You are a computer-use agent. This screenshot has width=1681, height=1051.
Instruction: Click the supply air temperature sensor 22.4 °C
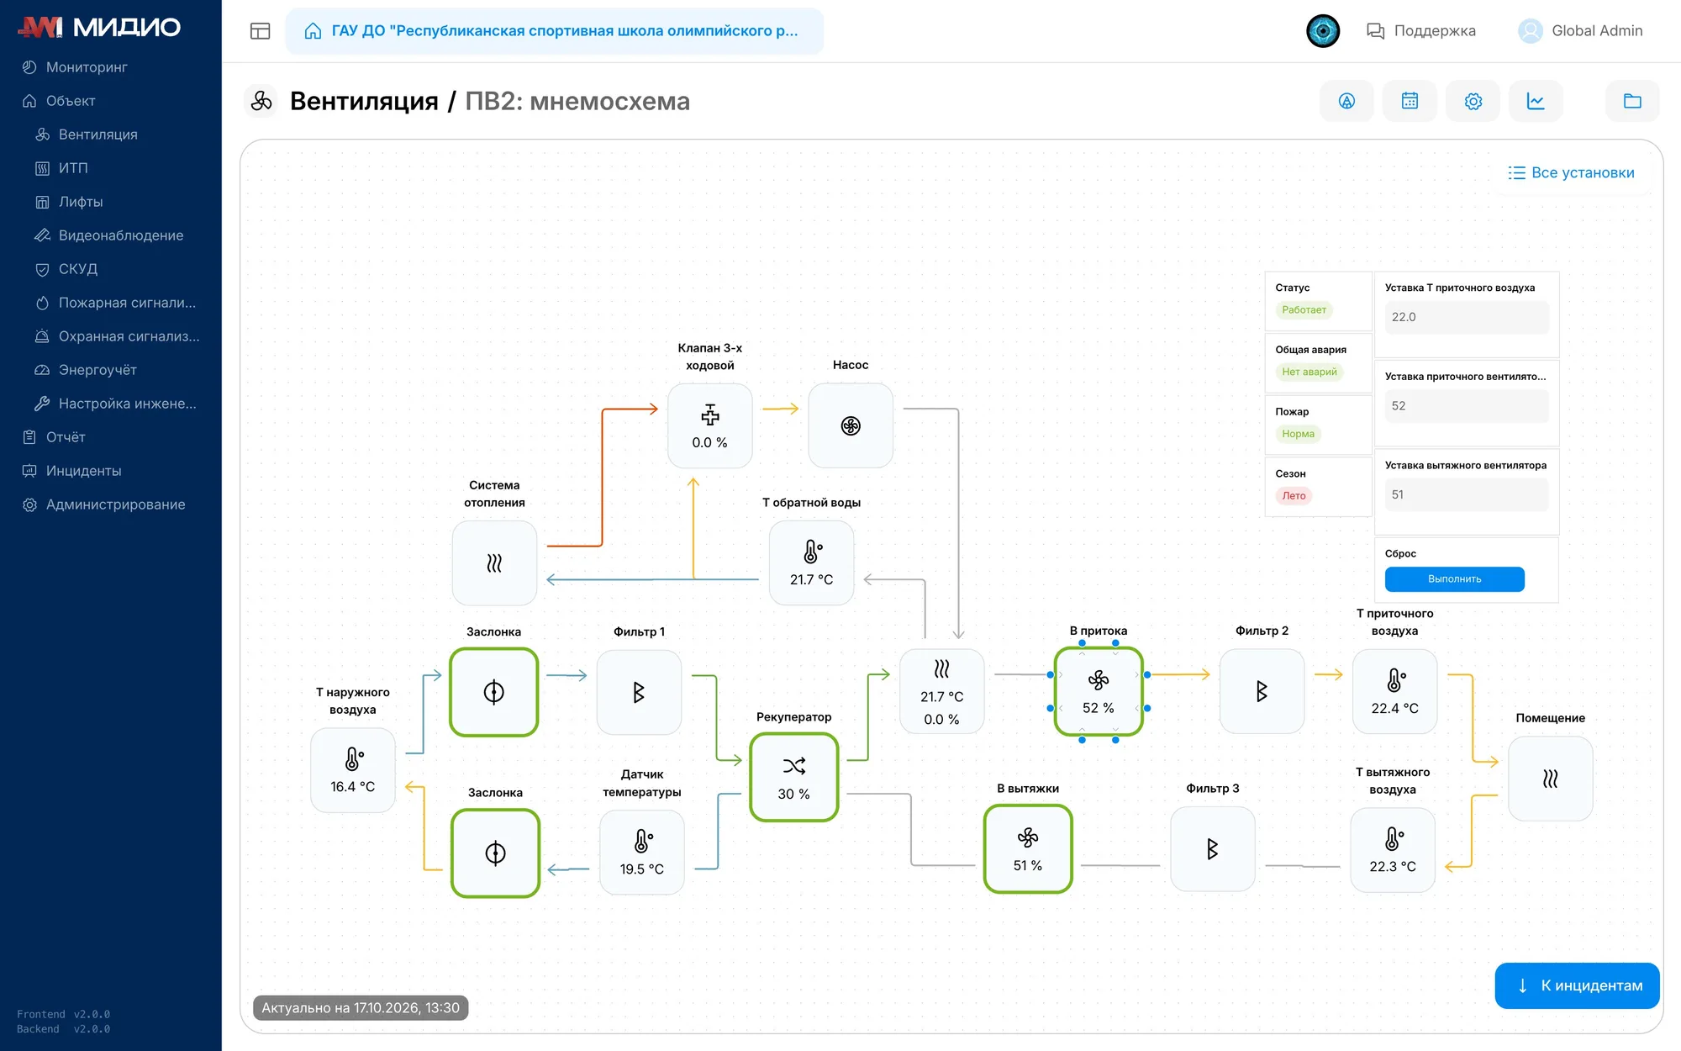click(x=1394, y=691)
